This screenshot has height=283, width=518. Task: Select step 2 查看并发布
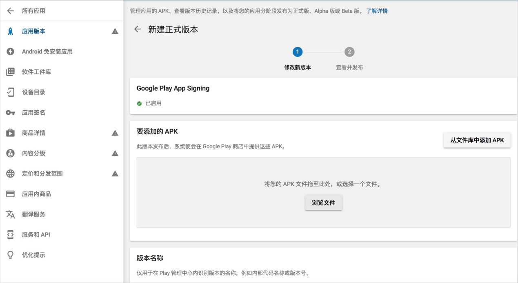point(349,52)
